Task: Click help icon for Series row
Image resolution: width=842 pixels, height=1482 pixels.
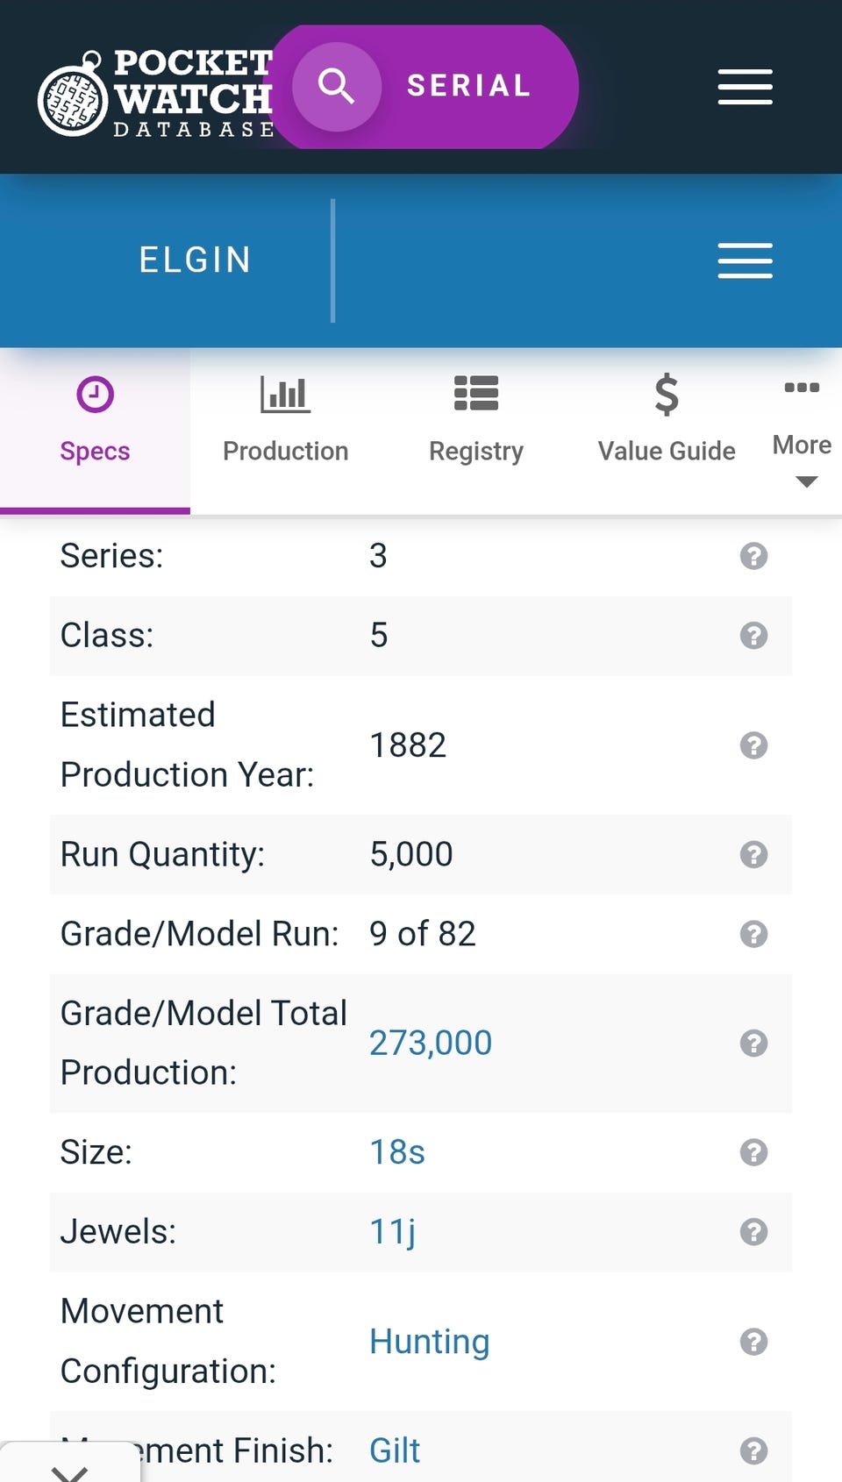Action: click(753, 556)
